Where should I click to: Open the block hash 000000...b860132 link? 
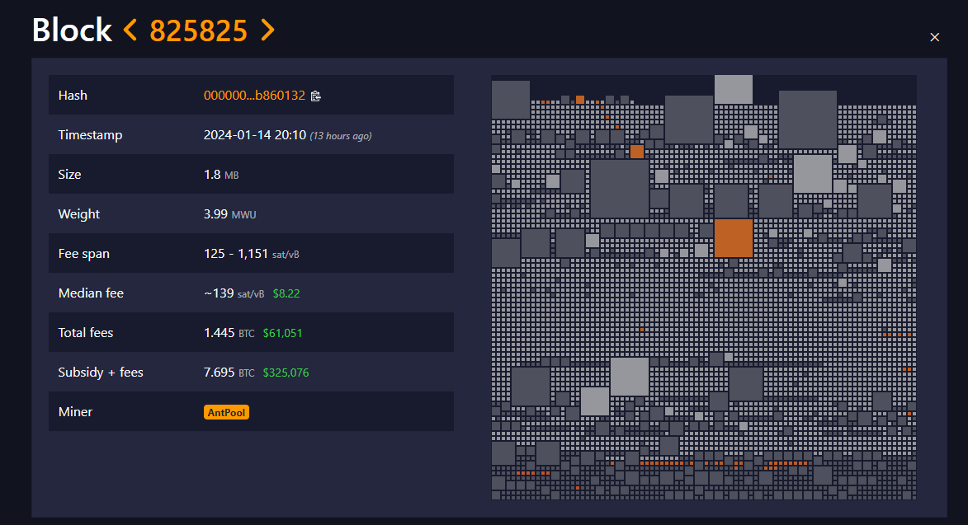(x=254, y=96)
